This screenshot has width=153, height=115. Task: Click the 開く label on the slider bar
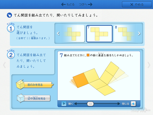click(71, 104)
